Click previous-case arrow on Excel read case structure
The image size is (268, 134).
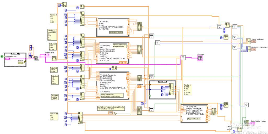click(11, 54)
